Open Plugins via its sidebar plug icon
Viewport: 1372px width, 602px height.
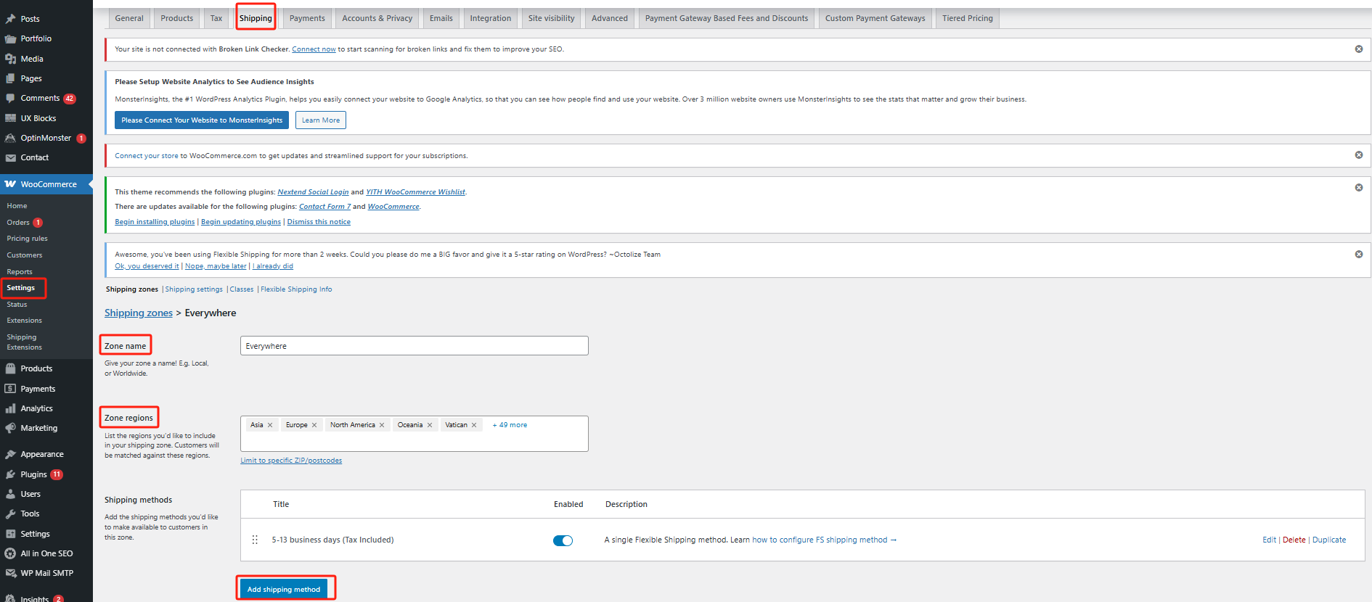10,474
